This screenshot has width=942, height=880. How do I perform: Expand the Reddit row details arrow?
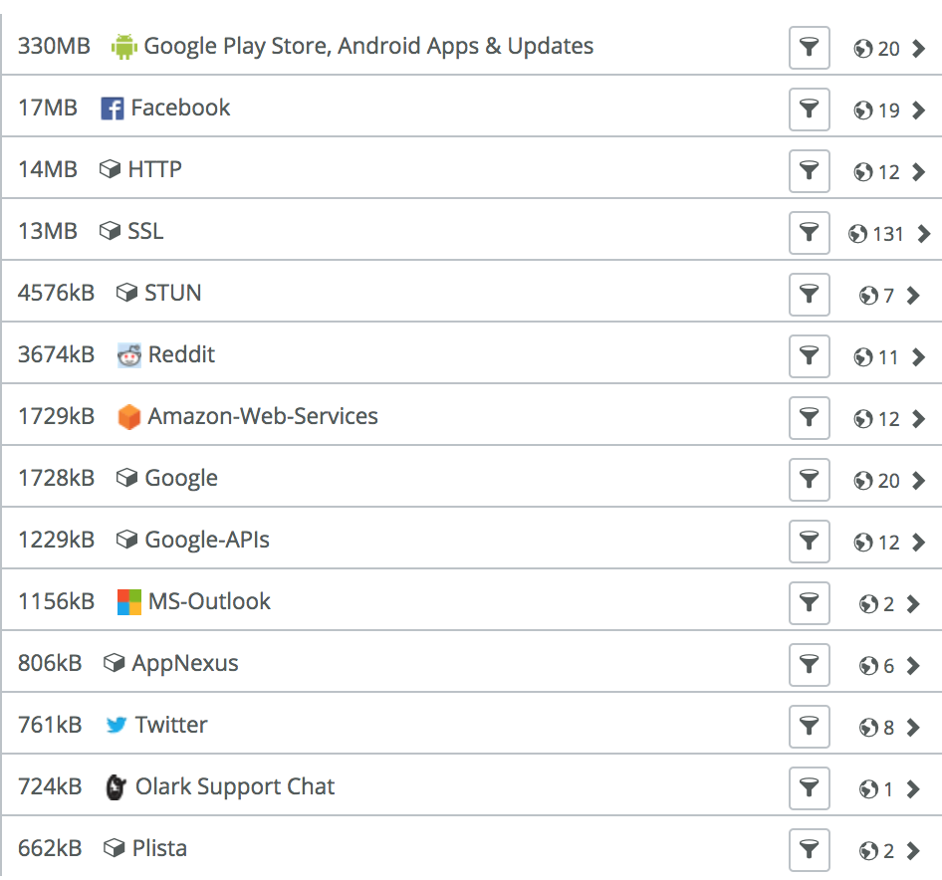point(918,357)
